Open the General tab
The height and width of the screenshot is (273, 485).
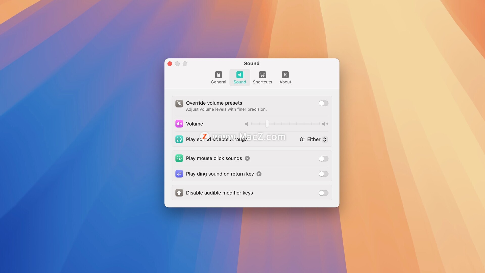218,78
